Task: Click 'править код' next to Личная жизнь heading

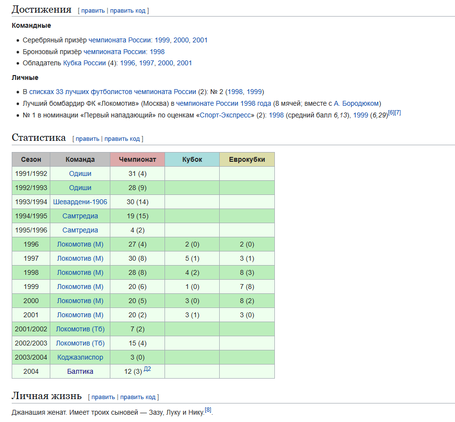Action: [x=138, y=397]
